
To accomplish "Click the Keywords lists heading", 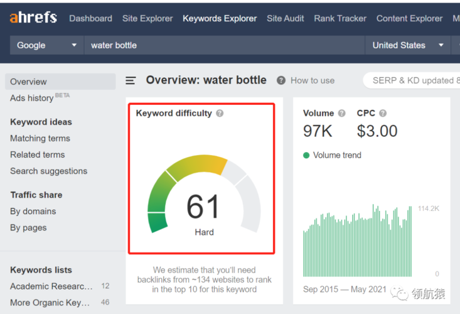I will (x=41, y=269).
